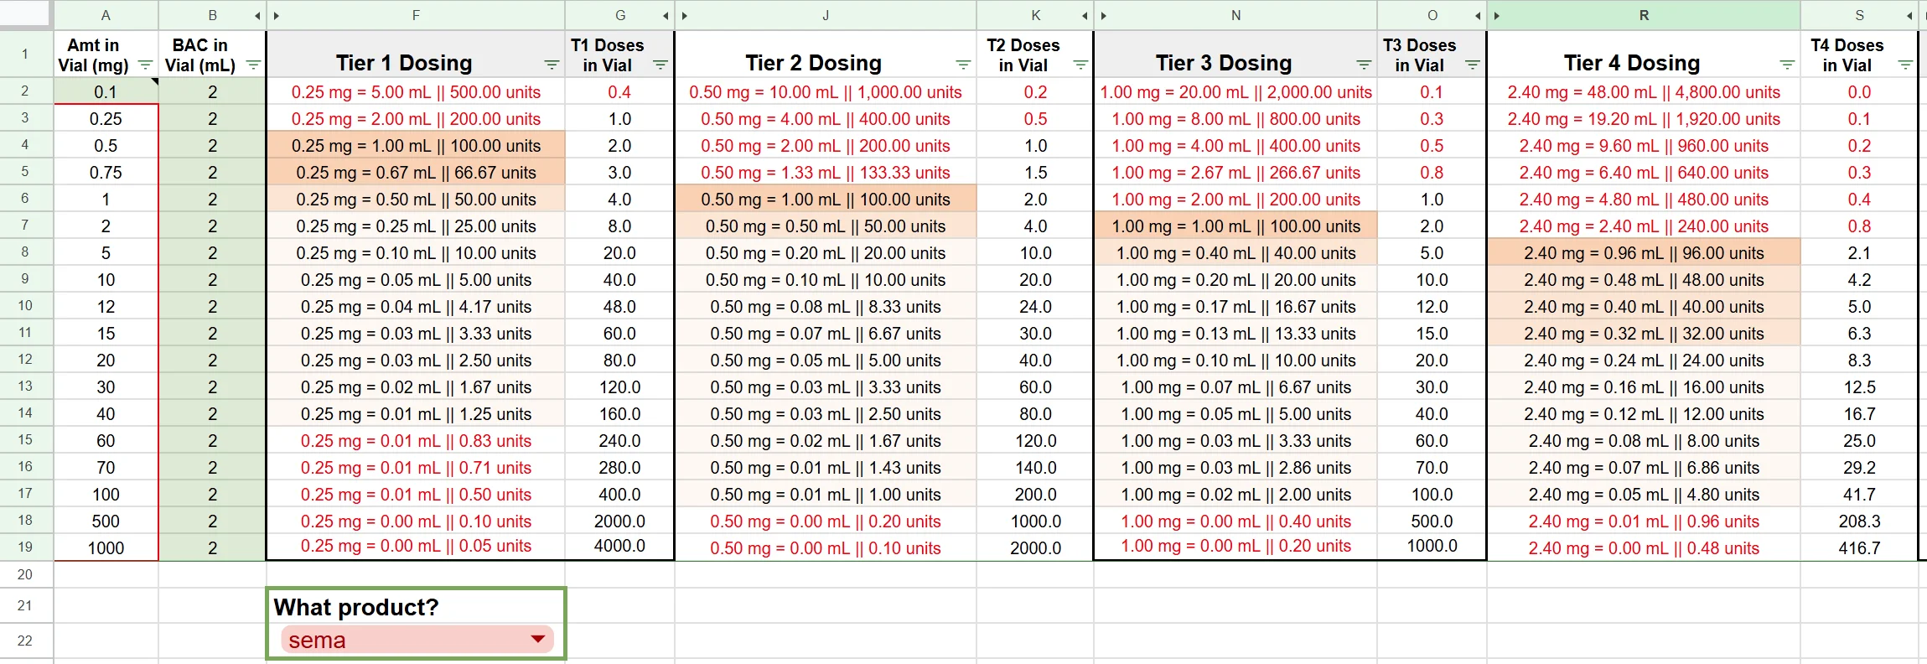1927x664 pixels.
Task: Open filter icon in Tier 1 Dosing header
Action: pos(552,65)
